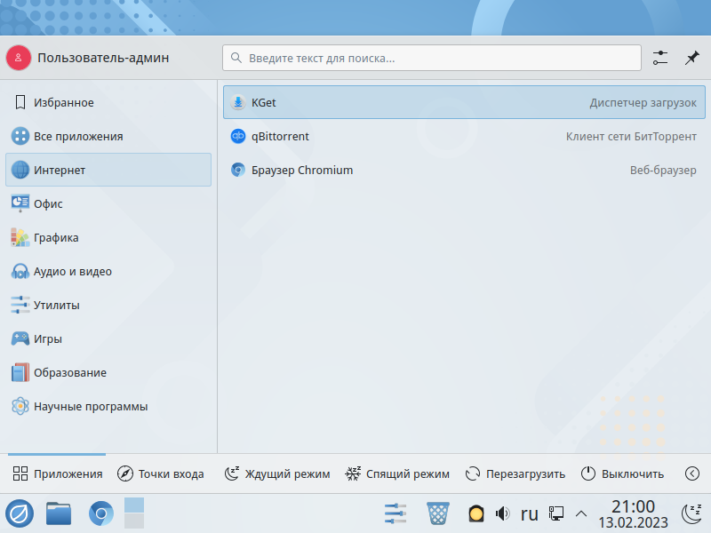This screenshot has height=533, width=711.
Task: Expand more power options chevron
Action: tap(692, 473)
